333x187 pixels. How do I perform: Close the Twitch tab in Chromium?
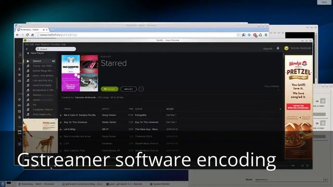tap(47, 30)
